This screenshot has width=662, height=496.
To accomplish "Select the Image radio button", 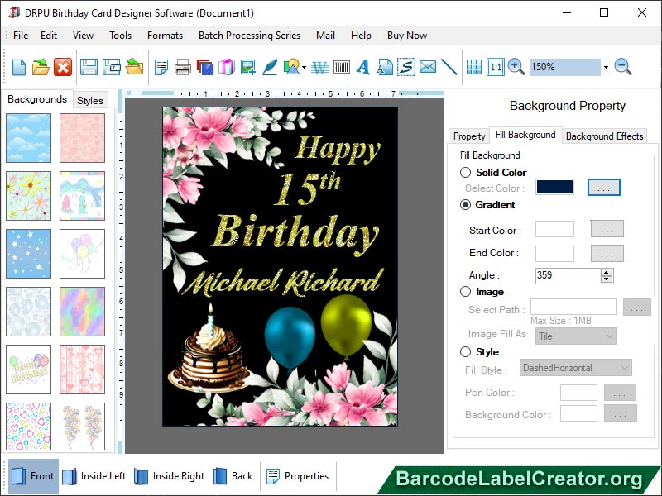I will point(465,292).
